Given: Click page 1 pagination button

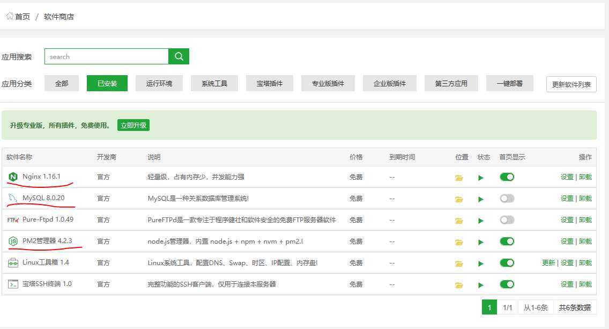Looking at the screenshot, I should (489, 308).
